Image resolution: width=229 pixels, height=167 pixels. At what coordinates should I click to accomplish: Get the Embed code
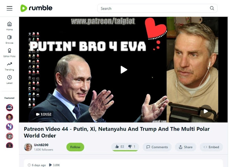(211, 147)
